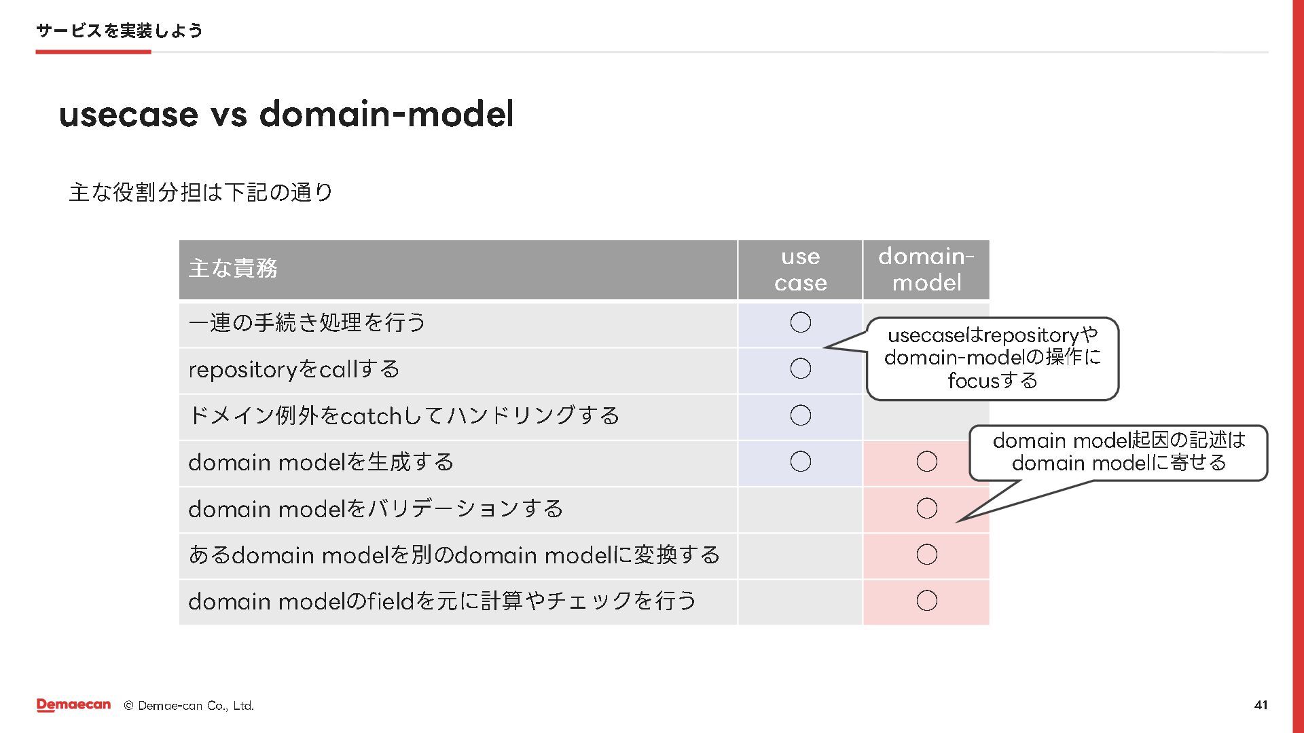This screenshot has height=733, width=1304.
Task: Click the domain-model circle in the fieldを元に計算 row
Action: [926, 601]
